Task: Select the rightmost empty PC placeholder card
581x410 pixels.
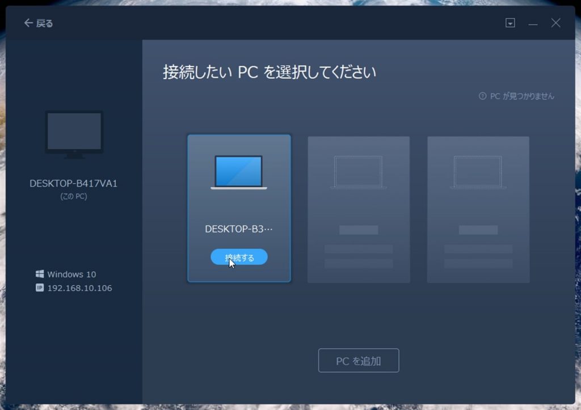Action: [478, 209]
